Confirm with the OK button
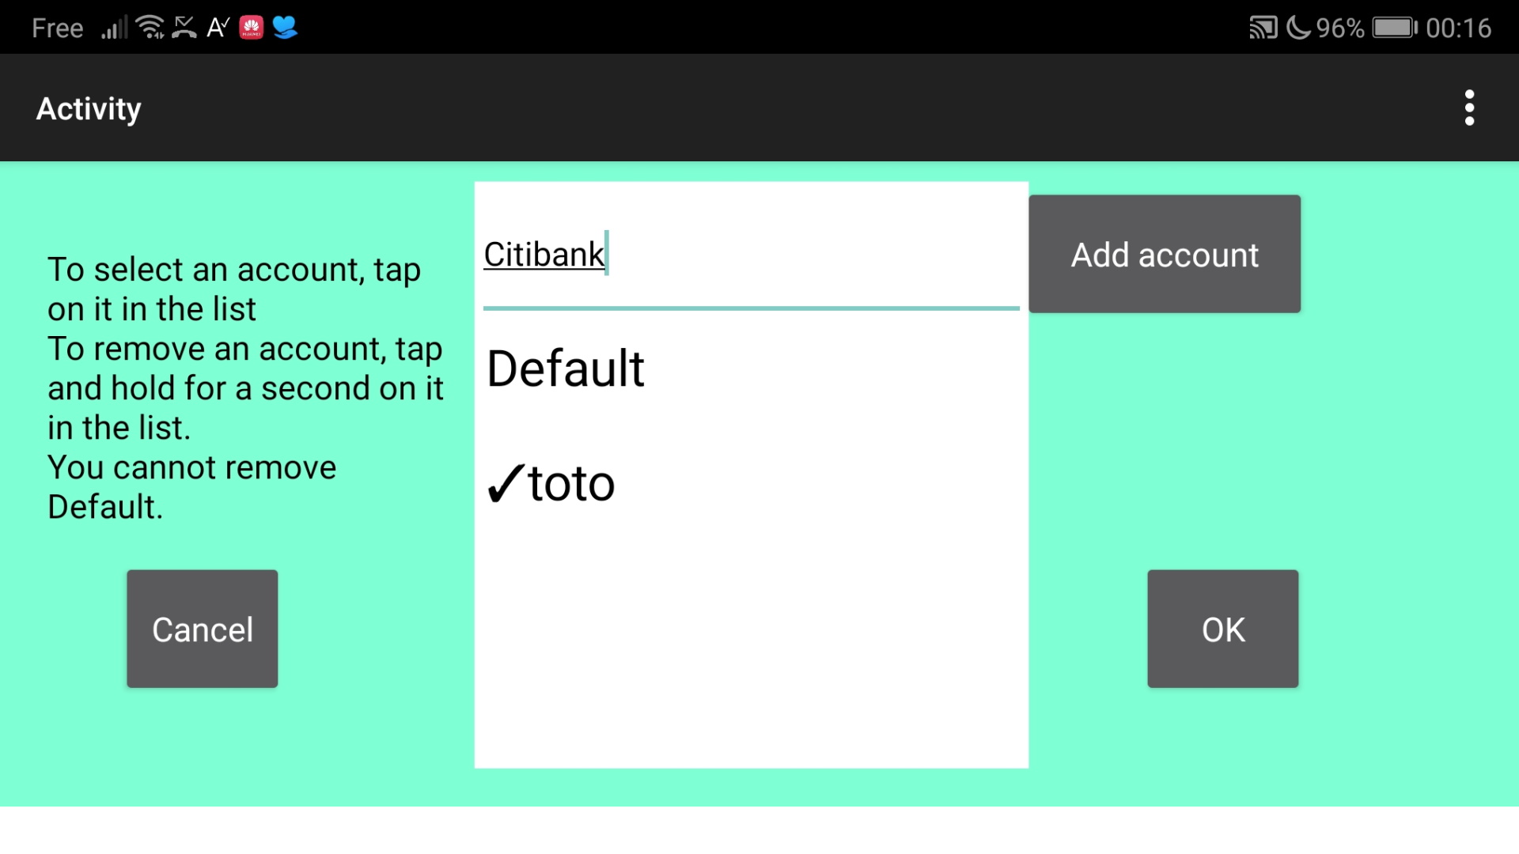Screen dimensions: 1519x854 pos(1222,629)
